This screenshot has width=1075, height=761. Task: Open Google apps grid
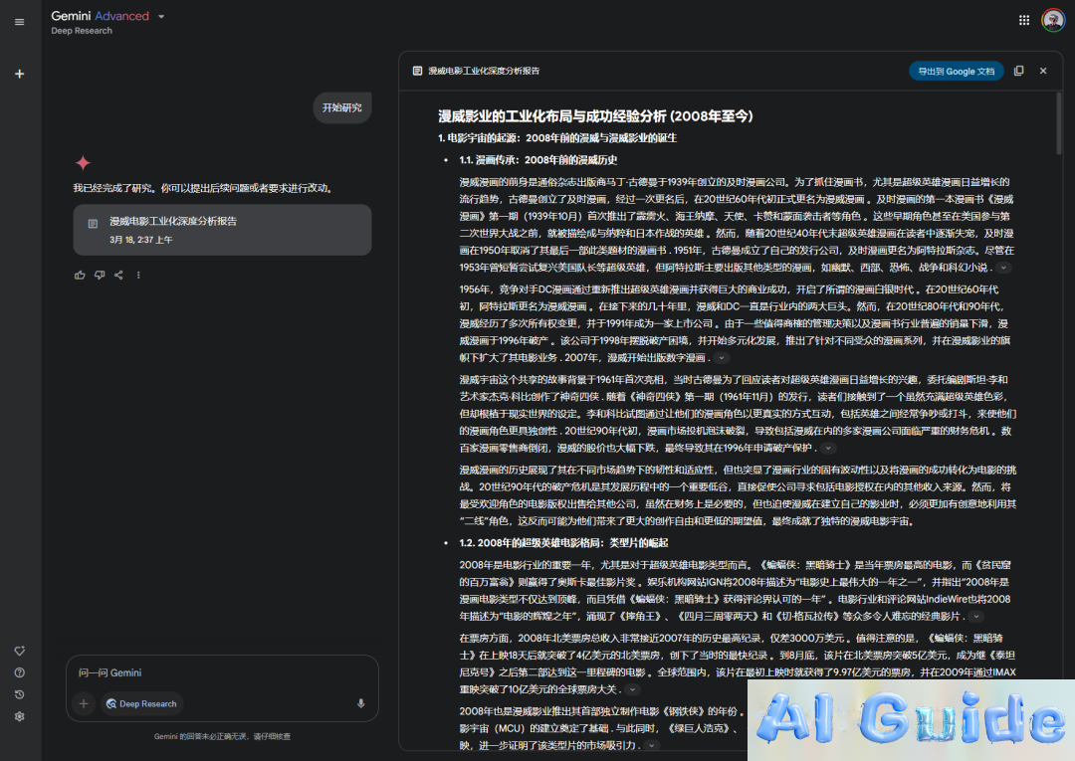[x=1023, y=21]
